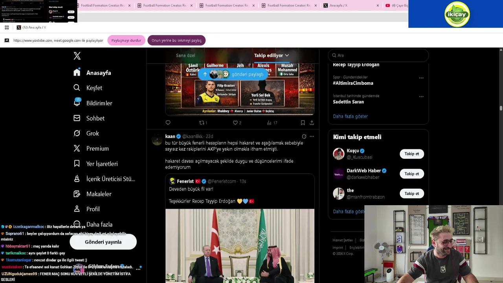This screenshot has width=503, height=283.
Task: Click Hizmet Şartları footer link
Action: [343, 240]
